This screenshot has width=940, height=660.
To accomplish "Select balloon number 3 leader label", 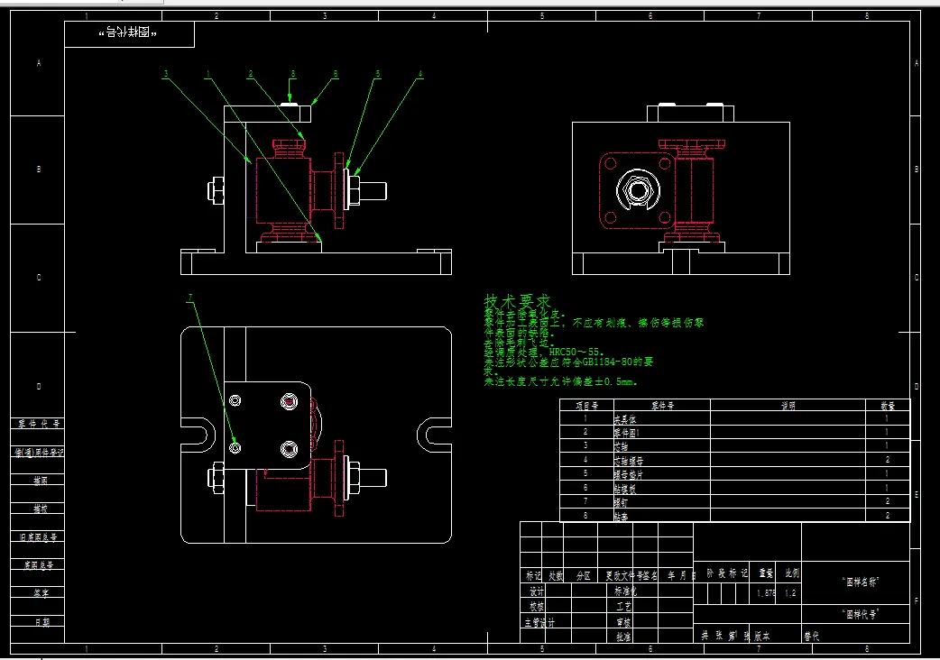I will (x=165, y=74).
